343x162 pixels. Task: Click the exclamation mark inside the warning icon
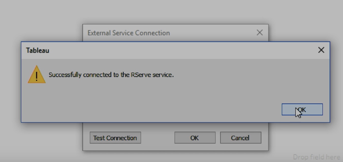(37, 76)
